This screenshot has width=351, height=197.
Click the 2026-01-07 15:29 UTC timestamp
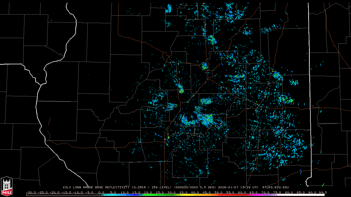tap(238, 187)
